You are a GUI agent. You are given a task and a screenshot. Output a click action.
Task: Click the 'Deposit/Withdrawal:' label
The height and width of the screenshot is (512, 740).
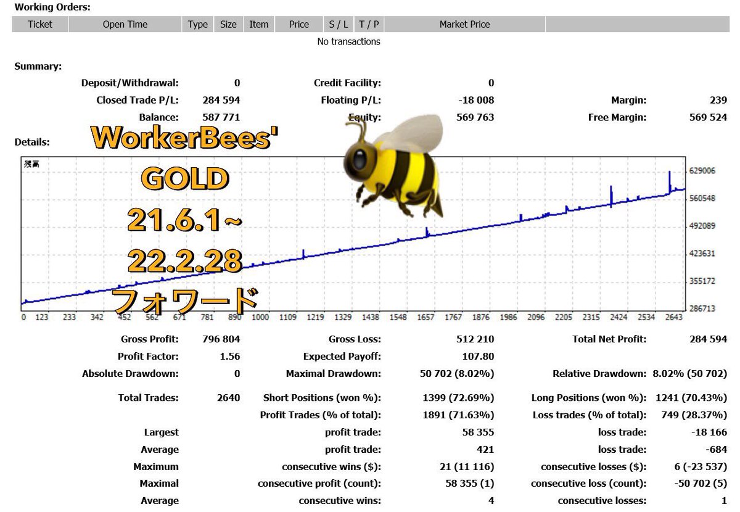tap(130, 83)
